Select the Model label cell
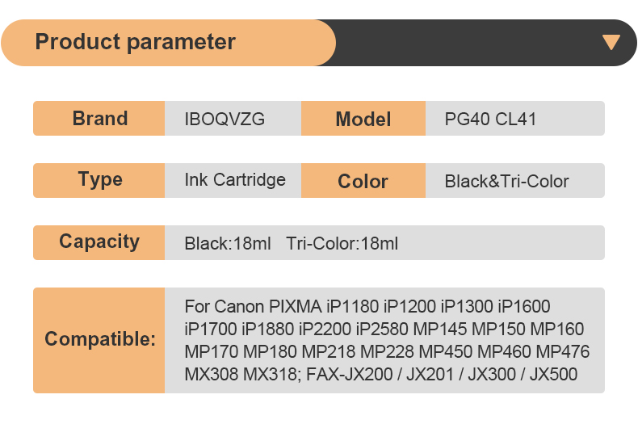Image resolution: width=638 pixels, height=445 pixels. (363, 120)
